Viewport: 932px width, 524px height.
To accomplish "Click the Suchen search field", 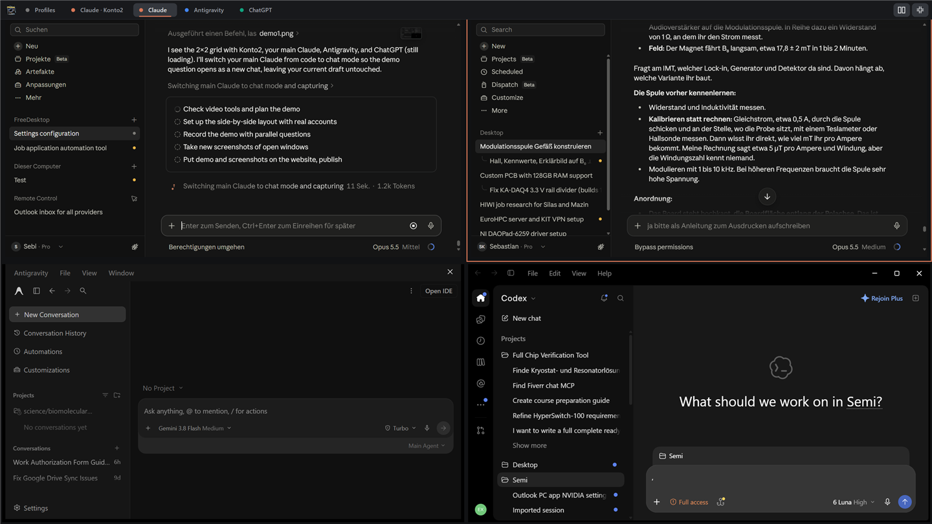I will pos(74,30).
